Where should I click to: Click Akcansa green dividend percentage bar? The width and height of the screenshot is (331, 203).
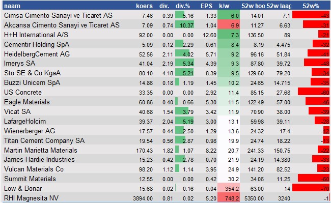coord(185,24)
